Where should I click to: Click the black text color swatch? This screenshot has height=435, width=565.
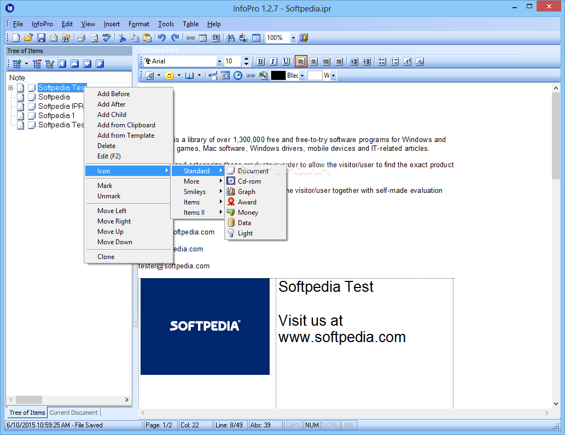coord(278,75)
